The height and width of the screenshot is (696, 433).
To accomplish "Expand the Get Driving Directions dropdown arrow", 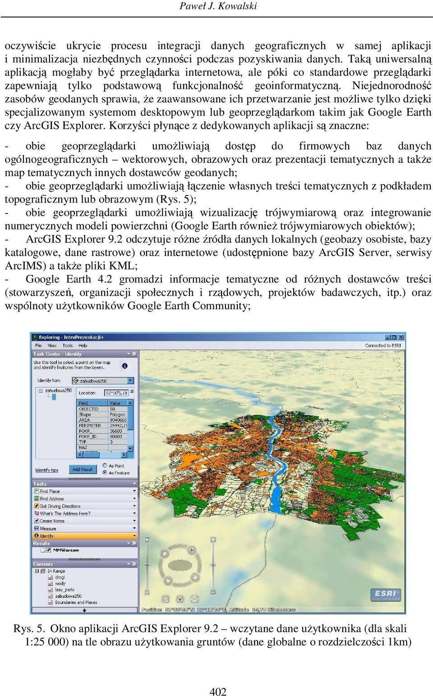I will point(134,506).
